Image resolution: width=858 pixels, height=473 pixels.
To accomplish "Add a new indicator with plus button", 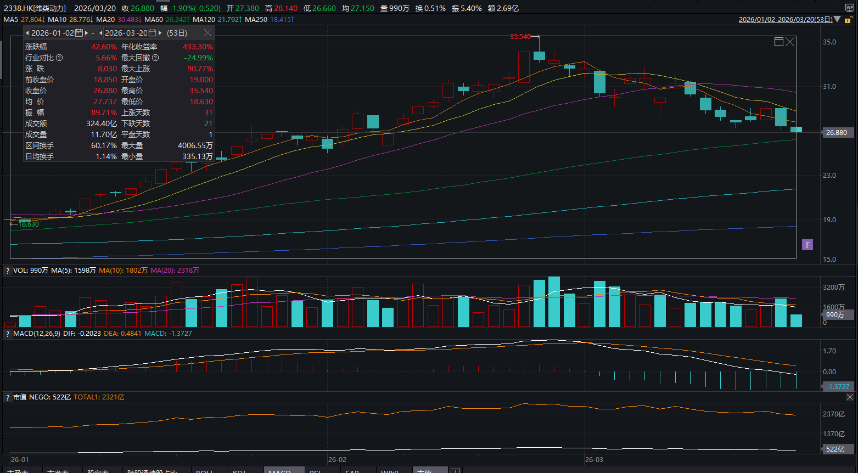I will [455, 470].
